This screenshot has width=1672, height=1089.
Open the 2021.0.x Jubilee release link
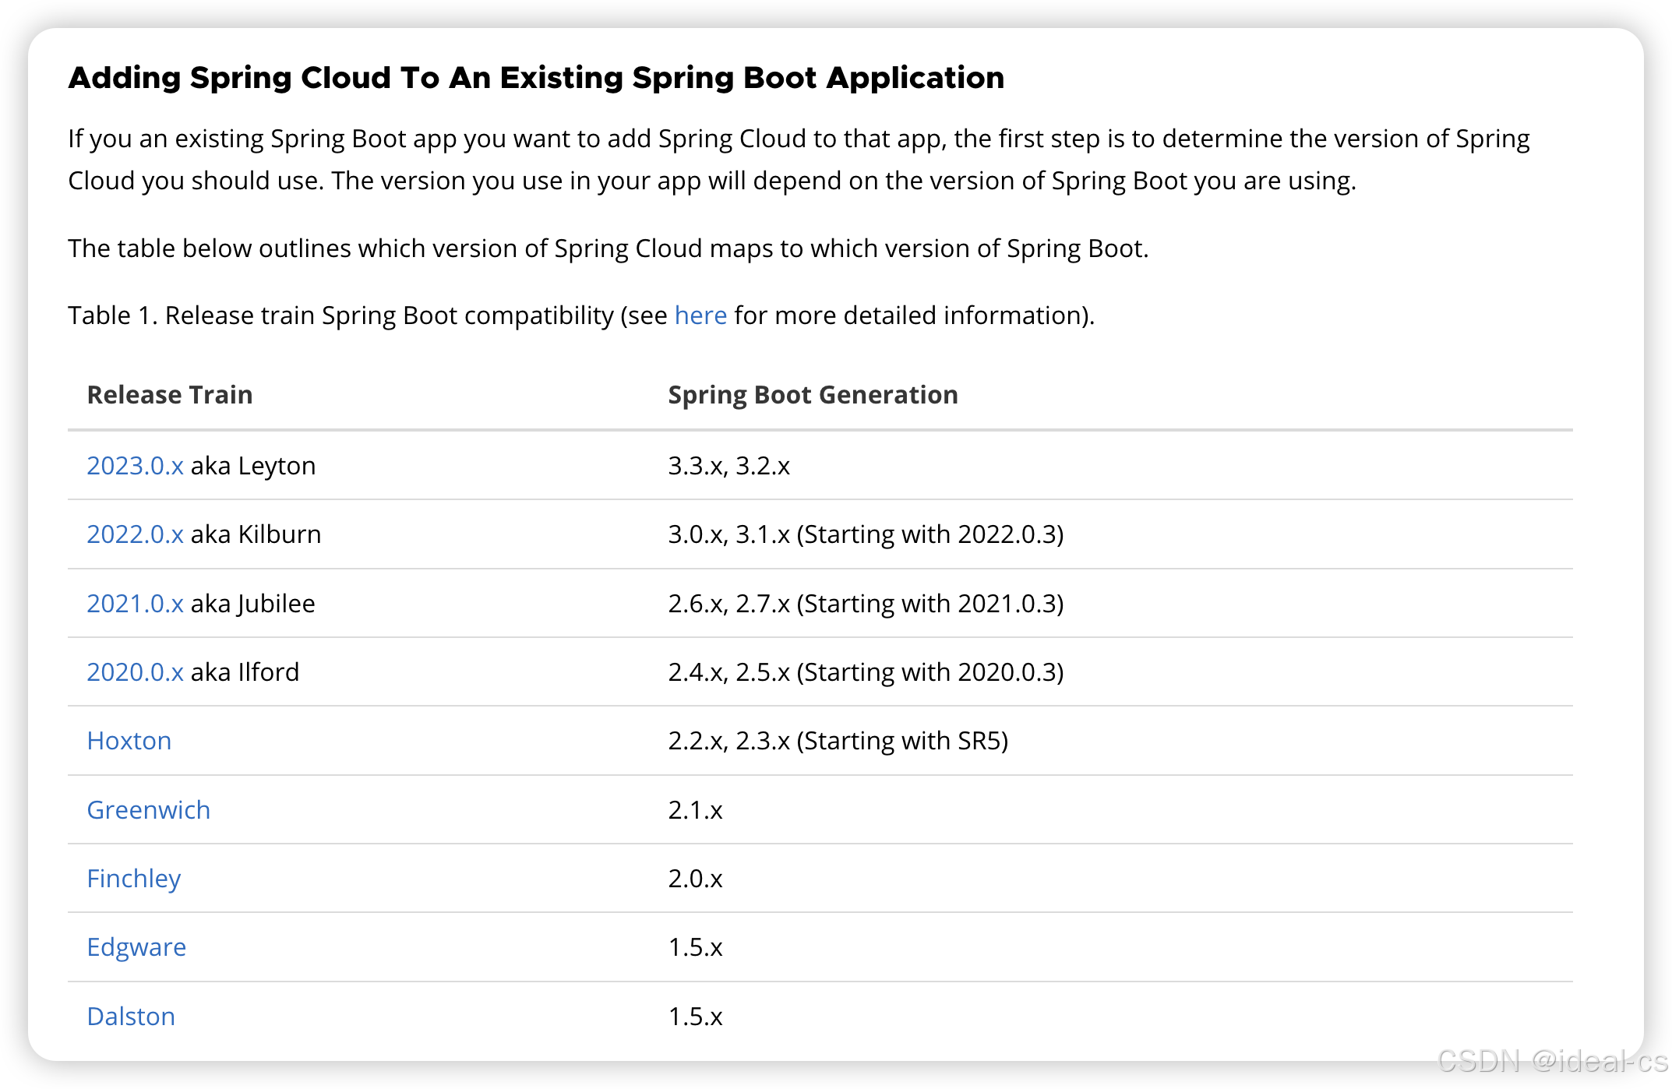135,604
